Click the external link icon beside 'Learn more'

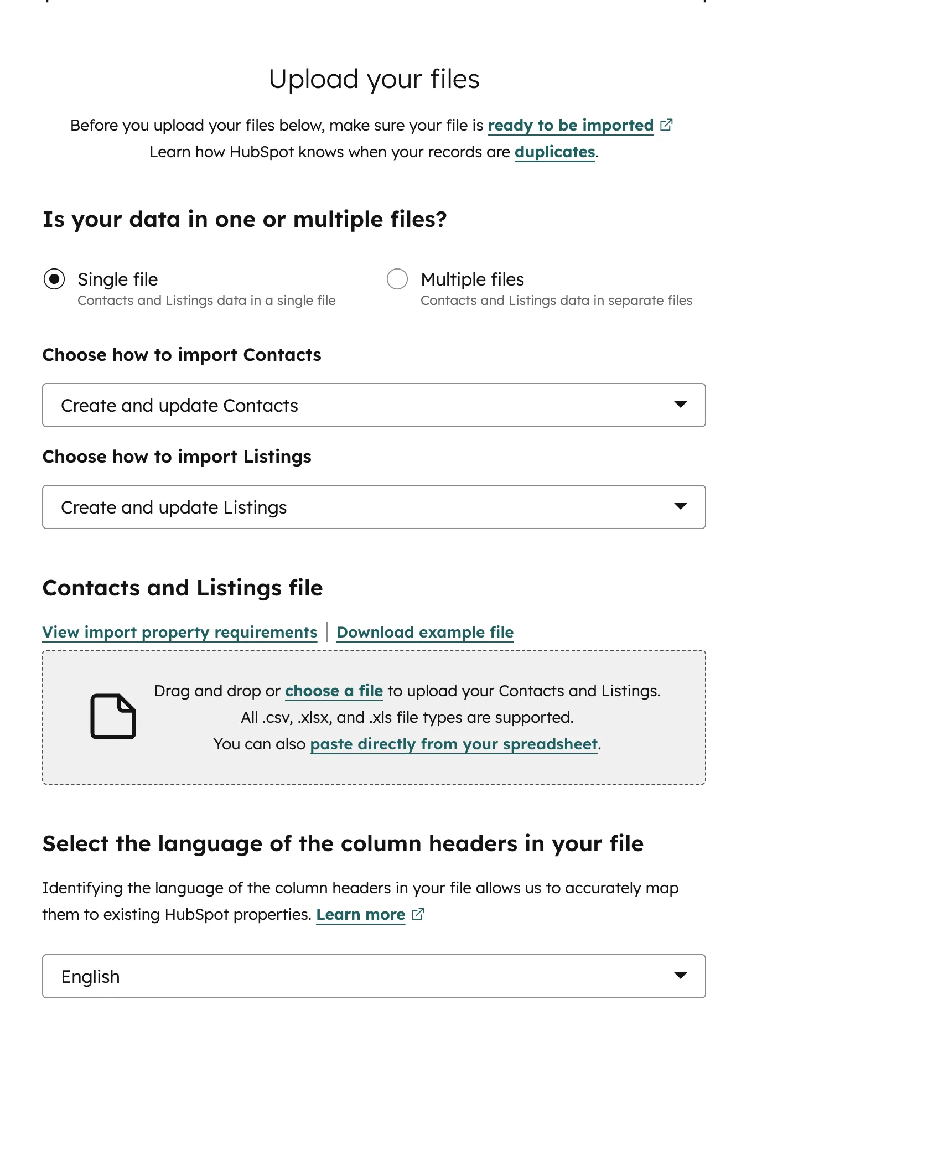tap(417, 914)
